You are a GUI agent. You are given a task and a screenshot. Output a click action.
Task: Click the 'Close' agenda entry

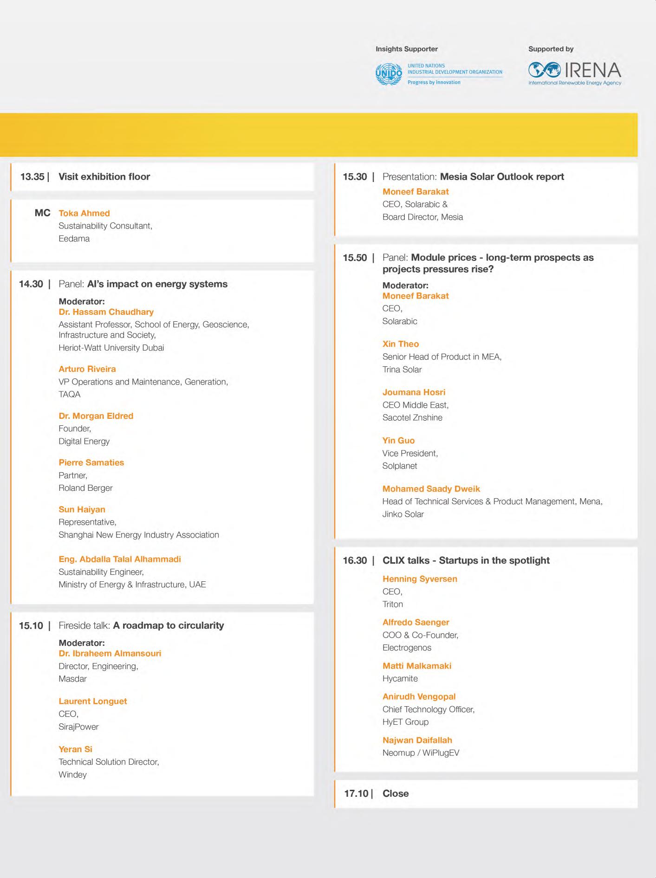point(396,793)
